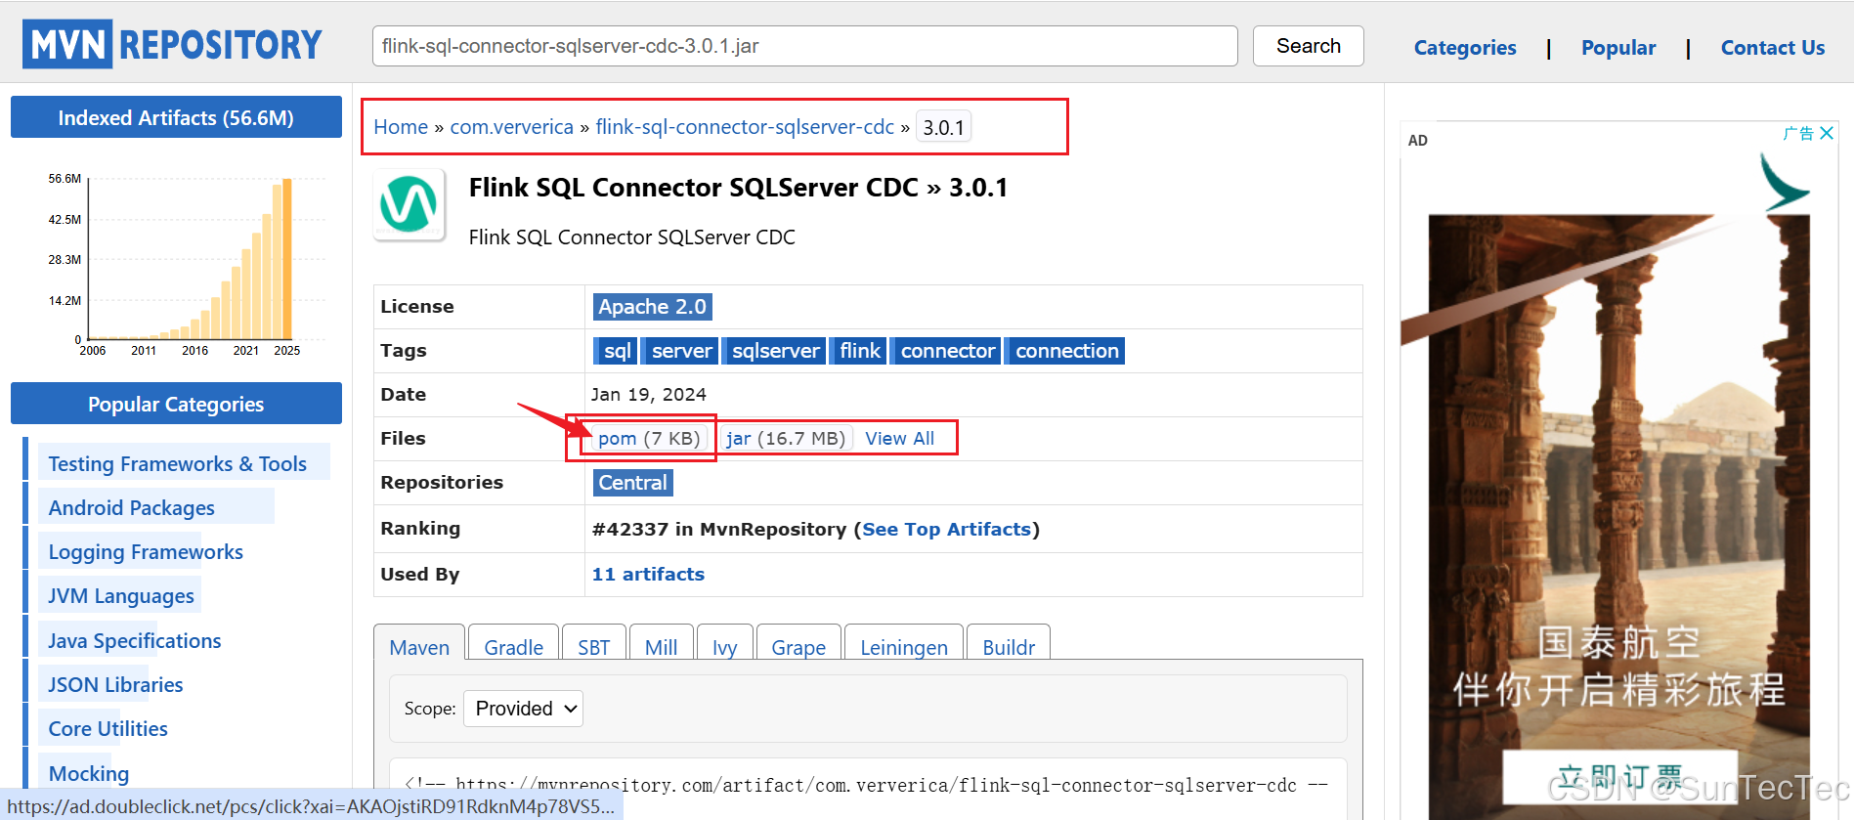The width and height of the screenshot is (1854, 820).
Task: Open the Central repository tag
Action: [x=632, y=483]
